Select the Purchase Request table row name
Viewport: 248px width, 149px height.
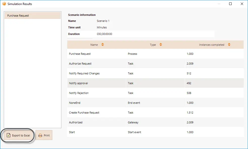pyautogui.click(x=80, y=54)
